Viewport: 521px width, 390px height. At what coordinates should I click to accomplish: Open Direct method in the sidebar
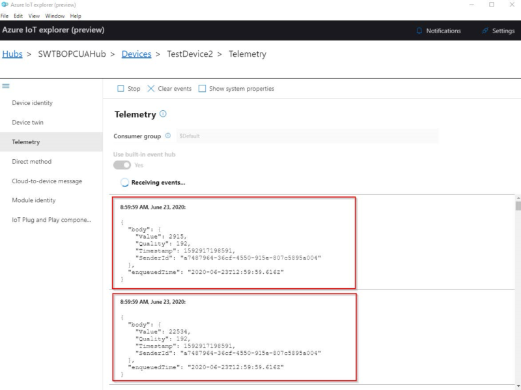pos(32,162)
